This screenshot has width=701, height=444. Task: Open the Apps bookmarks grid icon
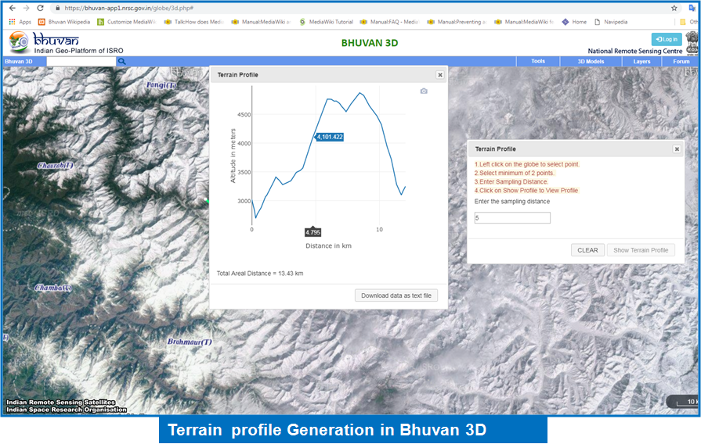click(12, 21)
